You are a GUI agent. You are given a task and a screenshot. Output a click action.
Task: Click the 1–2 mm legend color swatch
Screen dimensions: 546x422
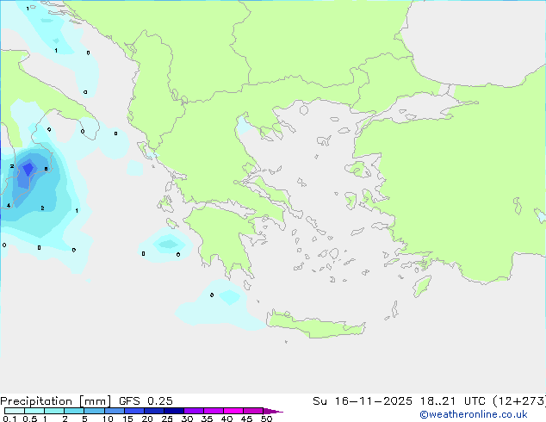point(54,411)
